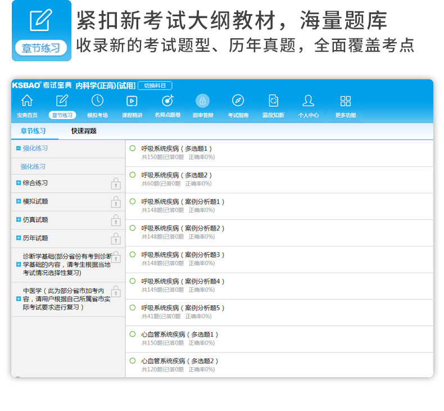Switch to the 快速背题 tab
The height and width of the screenshot is (411, 444).
84,131
